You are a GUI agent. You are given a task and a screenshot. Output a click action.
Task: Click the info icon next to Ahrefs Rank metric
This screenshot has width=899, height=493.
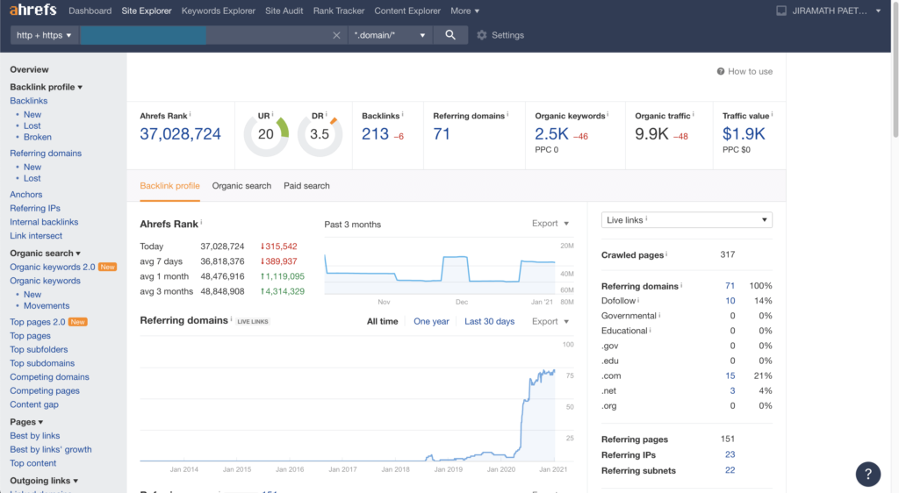pos(191,114)
